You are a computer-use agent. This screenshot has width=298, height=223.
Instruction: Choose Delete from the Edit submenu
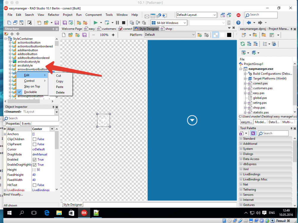[60, 93]
